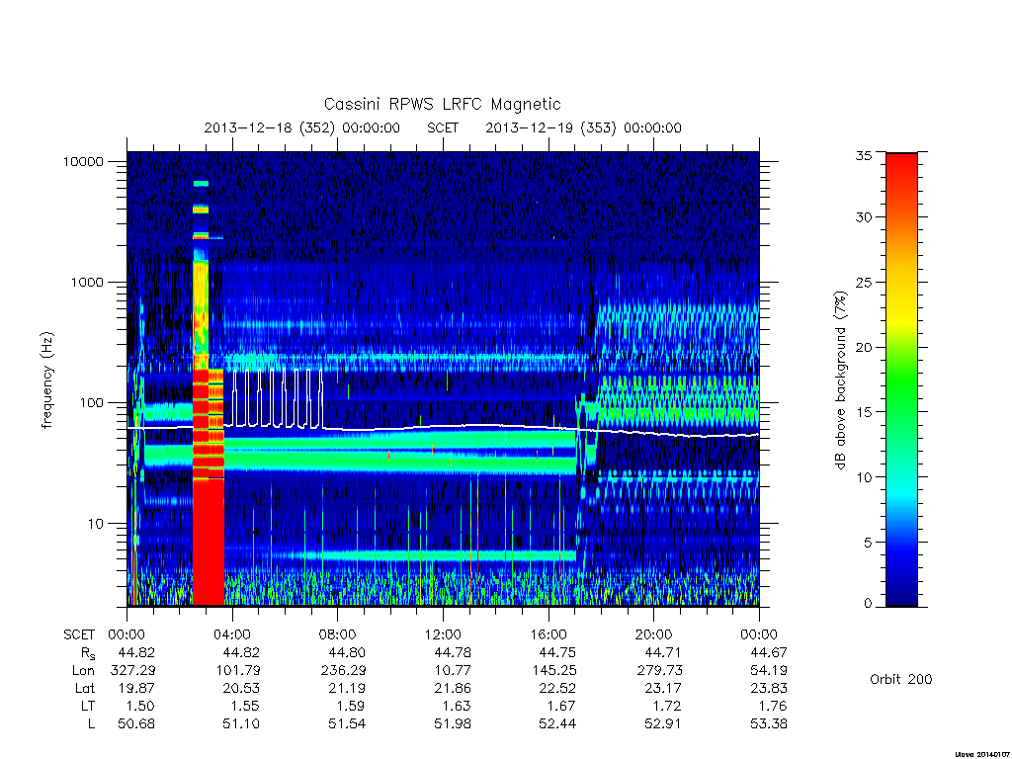Click the Orbit 200 label
This screenshot has width=1012, height=759.
click(901, 680)
